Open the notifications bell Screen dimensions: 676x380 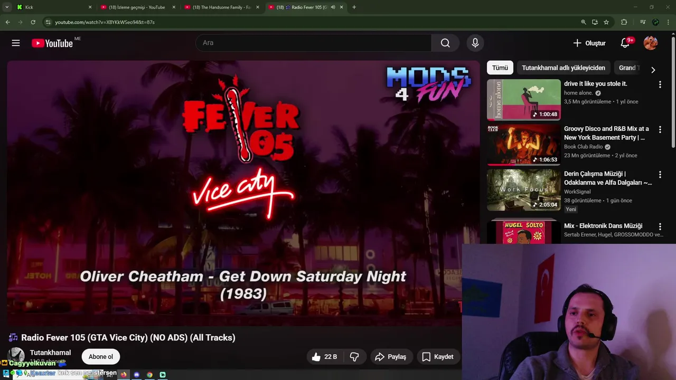click(625, 43)
